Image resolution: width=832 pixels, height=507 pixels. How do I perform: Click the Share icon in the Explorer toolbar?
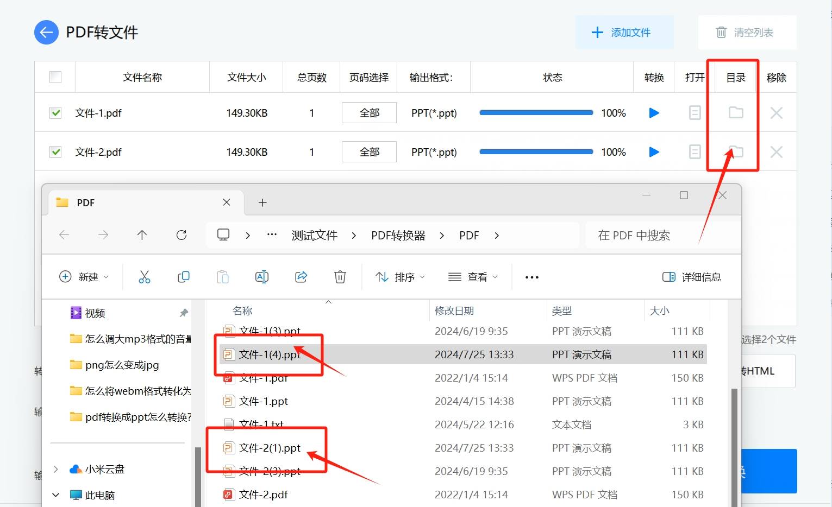click(301, 277)
